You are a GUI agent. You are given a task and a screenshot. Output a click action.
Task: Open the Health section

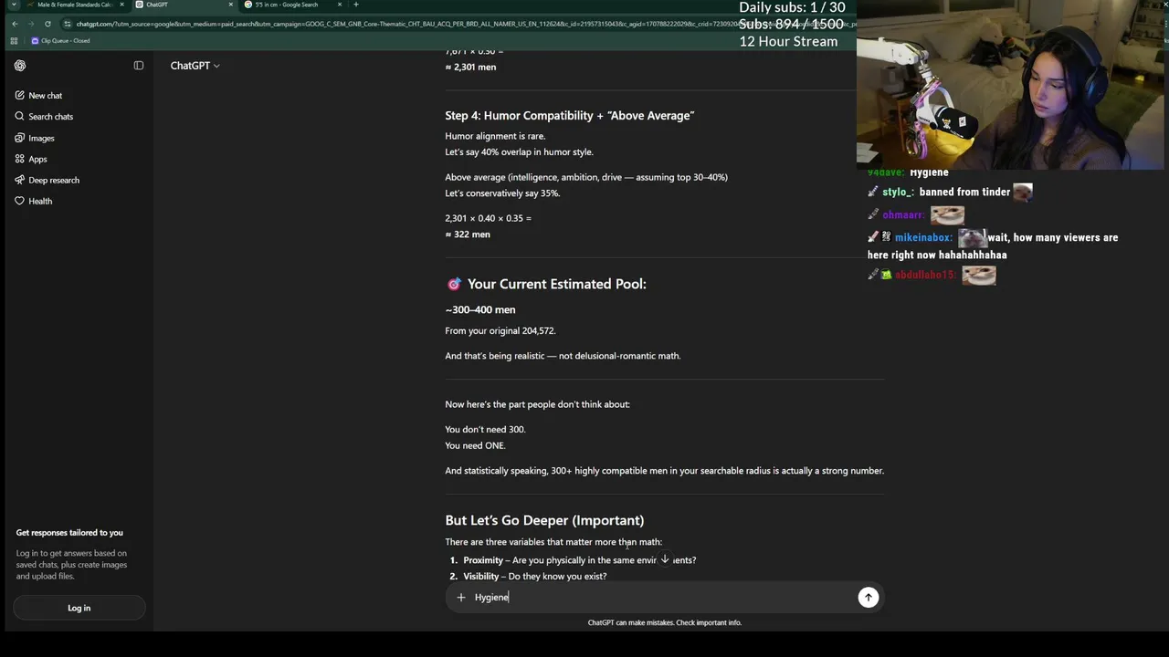pos(40,201)
